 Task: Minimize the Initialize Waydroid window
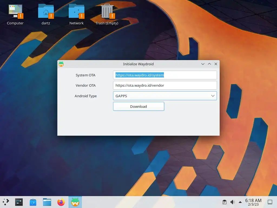tap(203, 64)
